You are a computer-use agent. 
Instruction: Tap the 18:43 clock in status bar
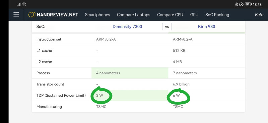(257, 5)
